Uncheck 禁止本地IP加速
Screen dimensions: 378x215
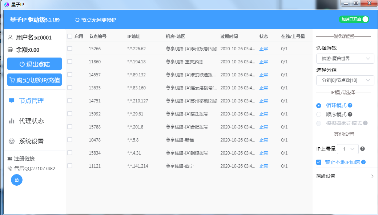[x=319, y=162]
